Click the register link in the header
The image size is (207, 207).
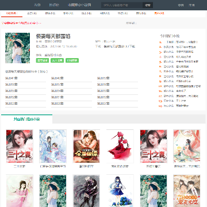191,5
